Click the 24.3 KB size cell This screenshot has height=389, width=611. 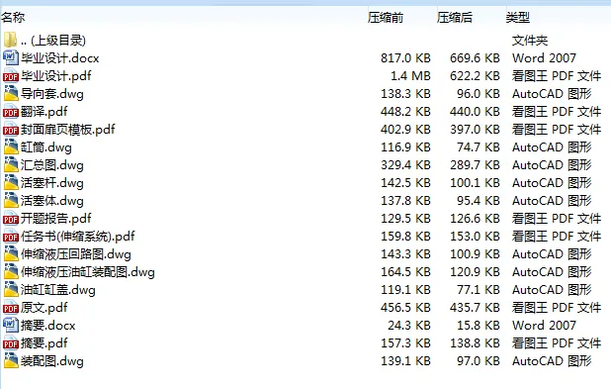(409, 326)
